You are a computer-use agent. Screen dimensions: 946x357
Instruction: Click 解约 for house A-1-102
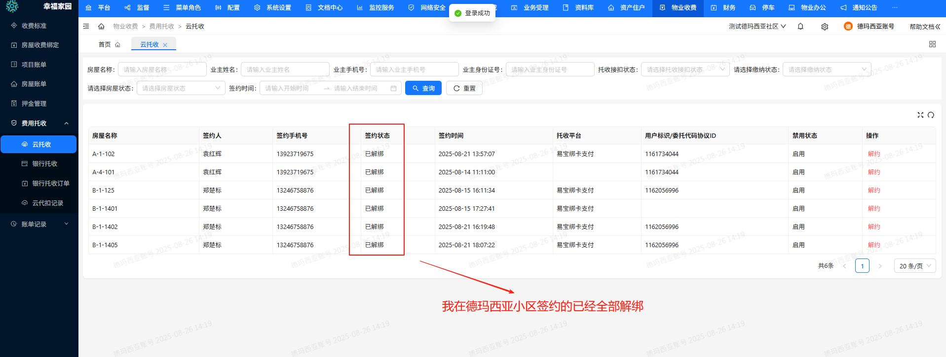coord(873,154)
